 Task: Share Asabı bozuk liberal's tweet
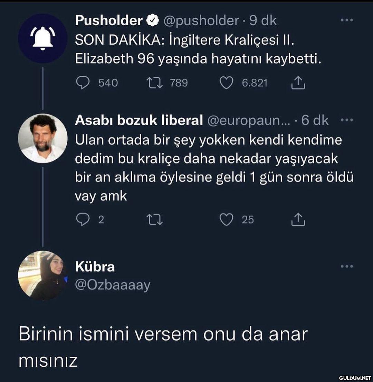(299, 220)
